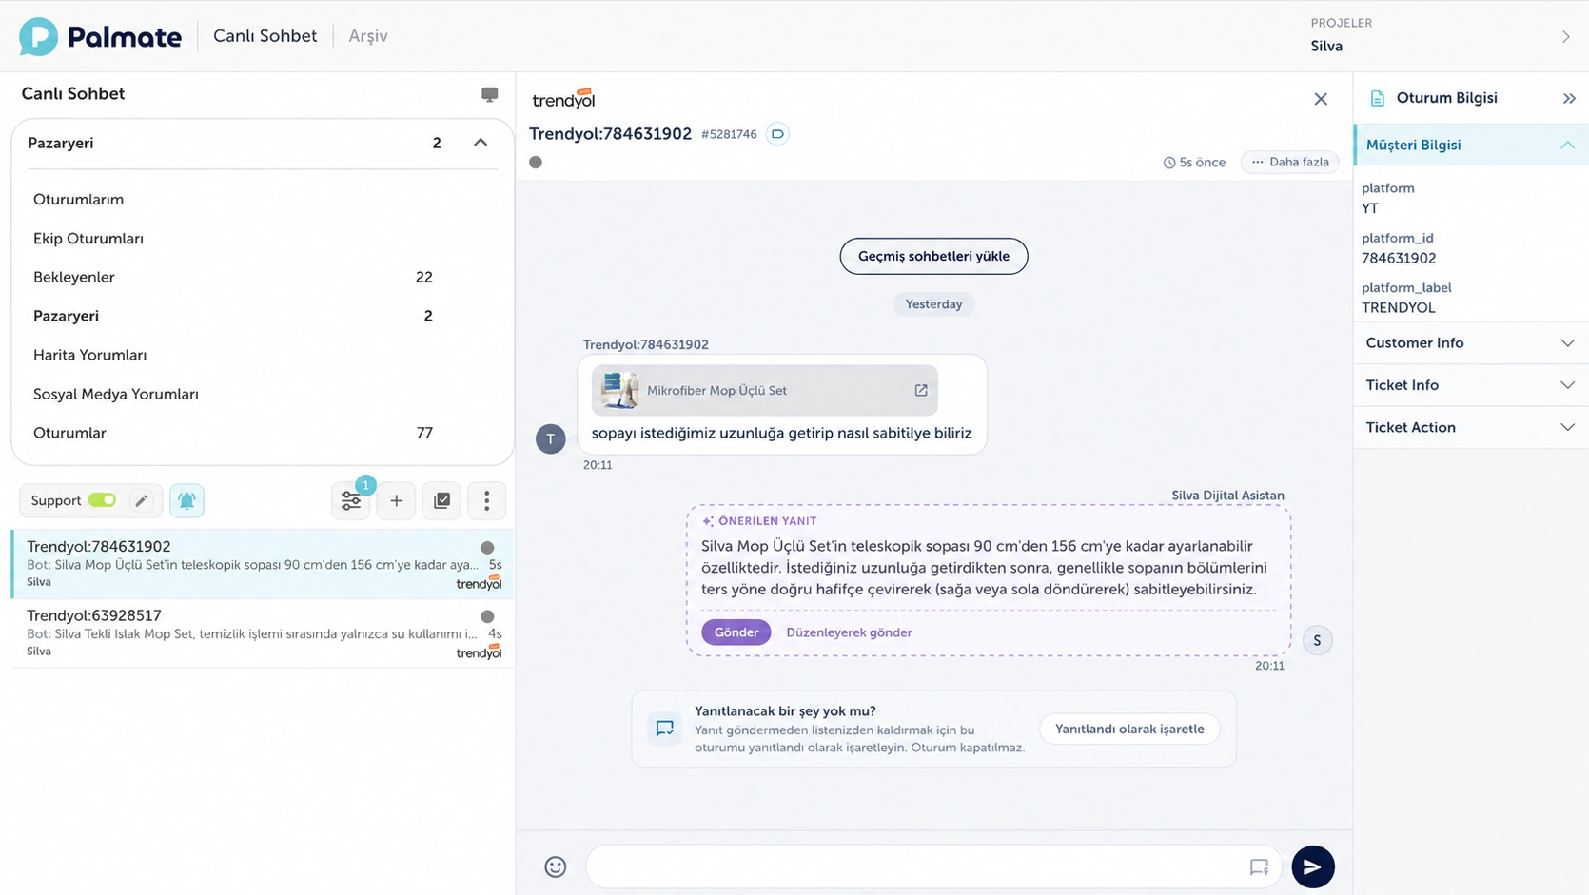1589x895 pixels.
Task: Click platform value YT
Action: [1370, 208]
